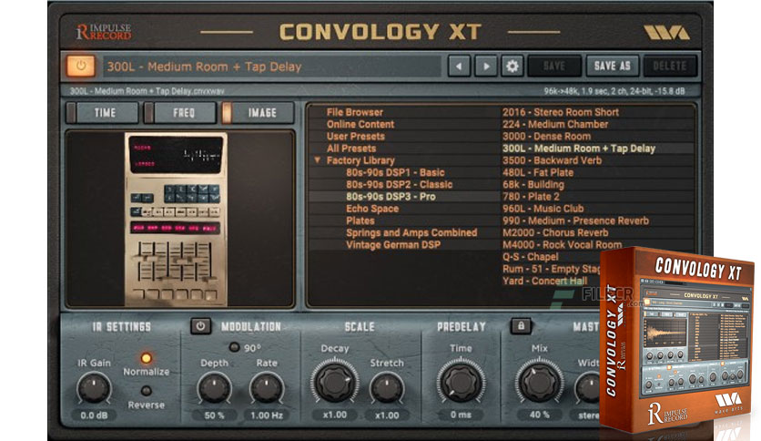Select preset 3000 - Dense Room
The height and width of the screenshot is (441, 761).
tap(546, 137)
